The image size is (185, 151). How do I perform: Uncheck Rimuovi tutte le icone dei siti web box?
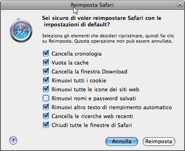coord(46,89)
